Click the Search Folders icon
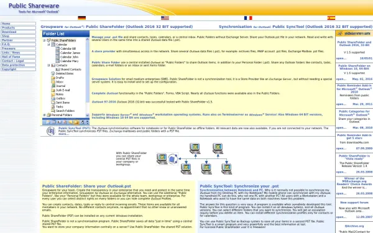 coord(53,111)
